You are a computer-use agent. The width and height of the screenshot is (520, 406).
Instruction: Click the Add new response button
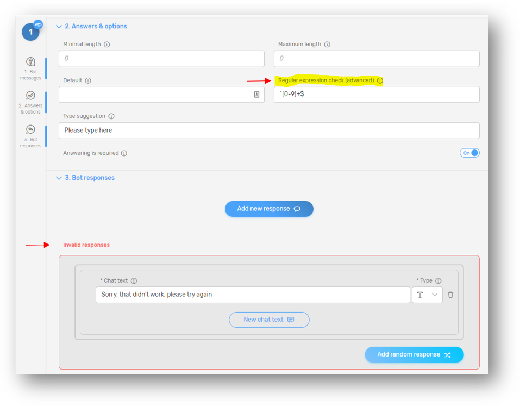pos(269,209)
